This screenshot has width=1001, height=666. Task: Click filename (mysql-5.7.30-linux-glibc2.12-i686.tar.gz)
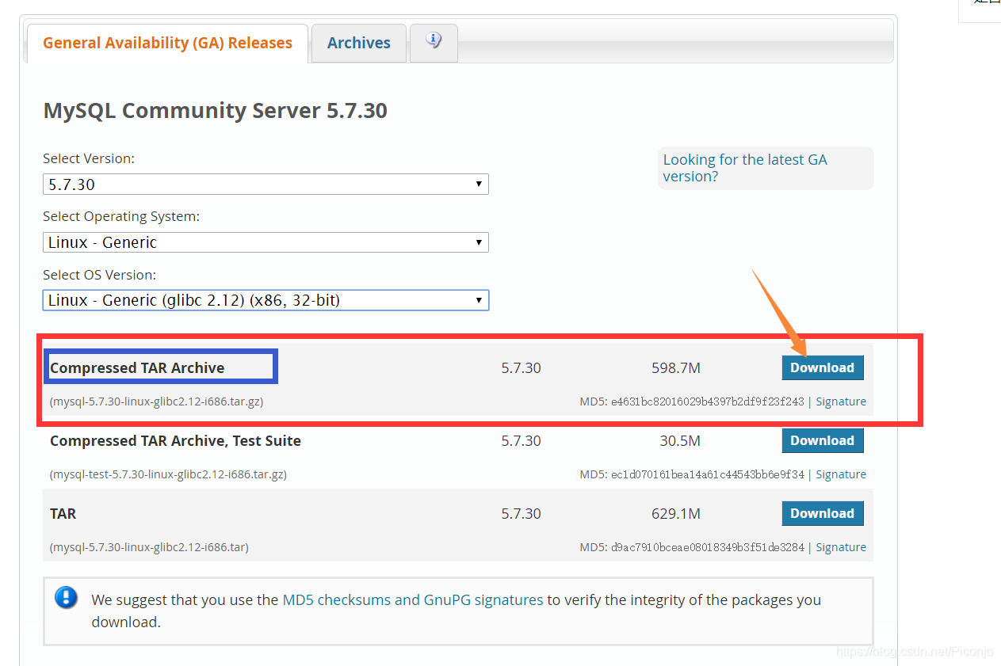point(156,402)
